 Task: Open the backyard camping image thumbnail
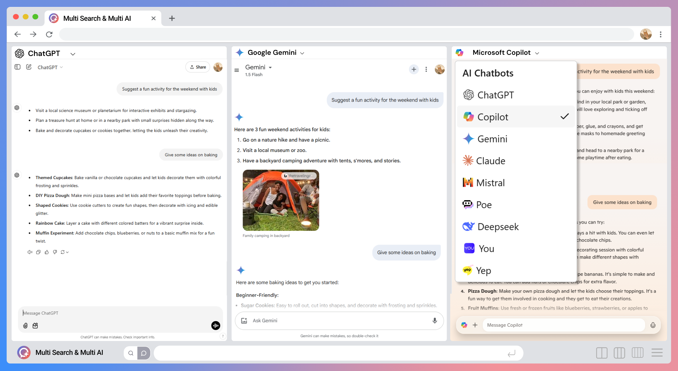[x=281, y=200]
